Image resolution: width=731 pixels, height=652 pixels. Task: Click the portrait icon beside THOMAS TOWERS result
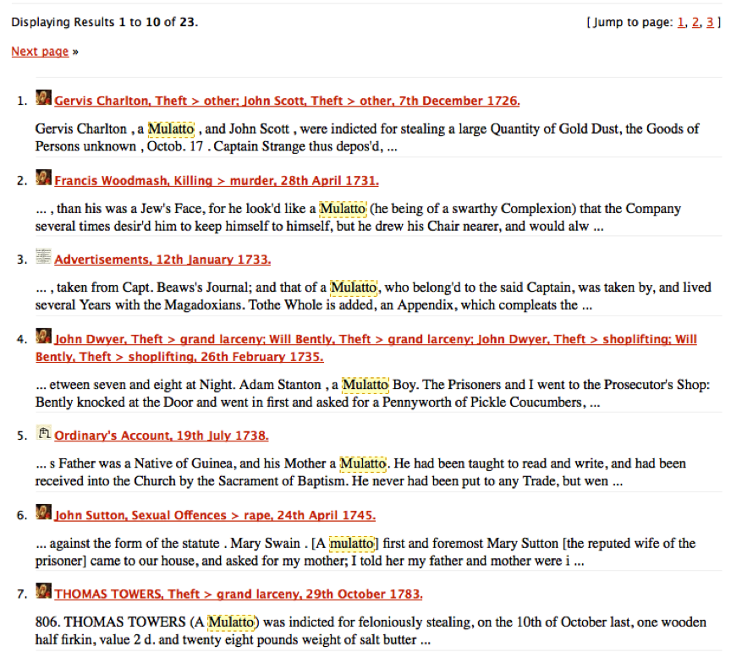pyautogui.click(x=43, y=590)
